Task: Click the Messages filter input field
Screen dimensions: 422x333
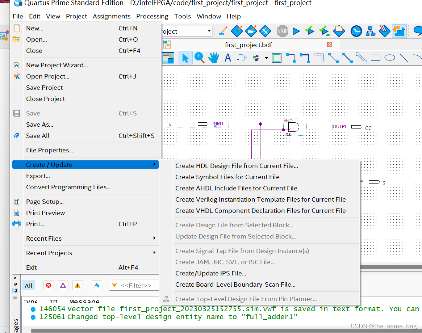Action: [x=134, y=285]
